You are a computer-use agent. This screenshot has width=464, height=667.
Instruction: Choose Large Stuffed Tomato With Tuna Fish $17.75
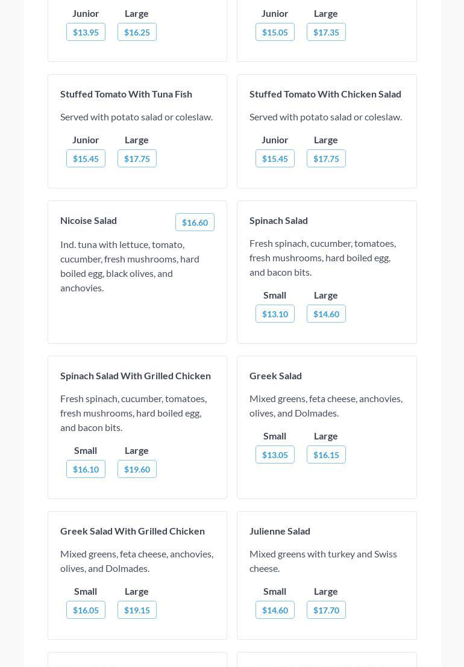point(137,159)
